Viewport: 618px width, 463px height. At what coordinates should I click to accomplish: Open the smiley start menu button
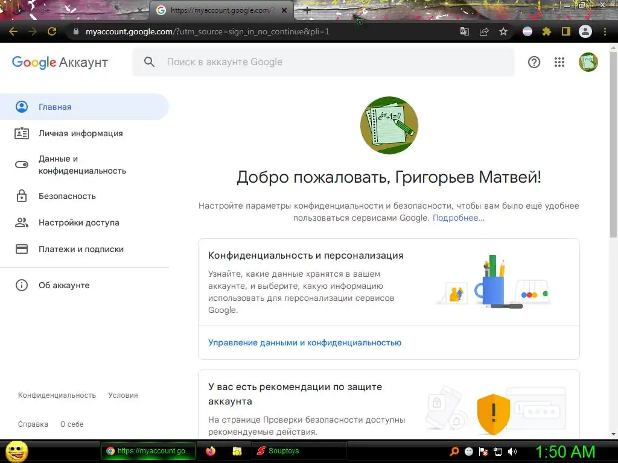coord(16,451)
